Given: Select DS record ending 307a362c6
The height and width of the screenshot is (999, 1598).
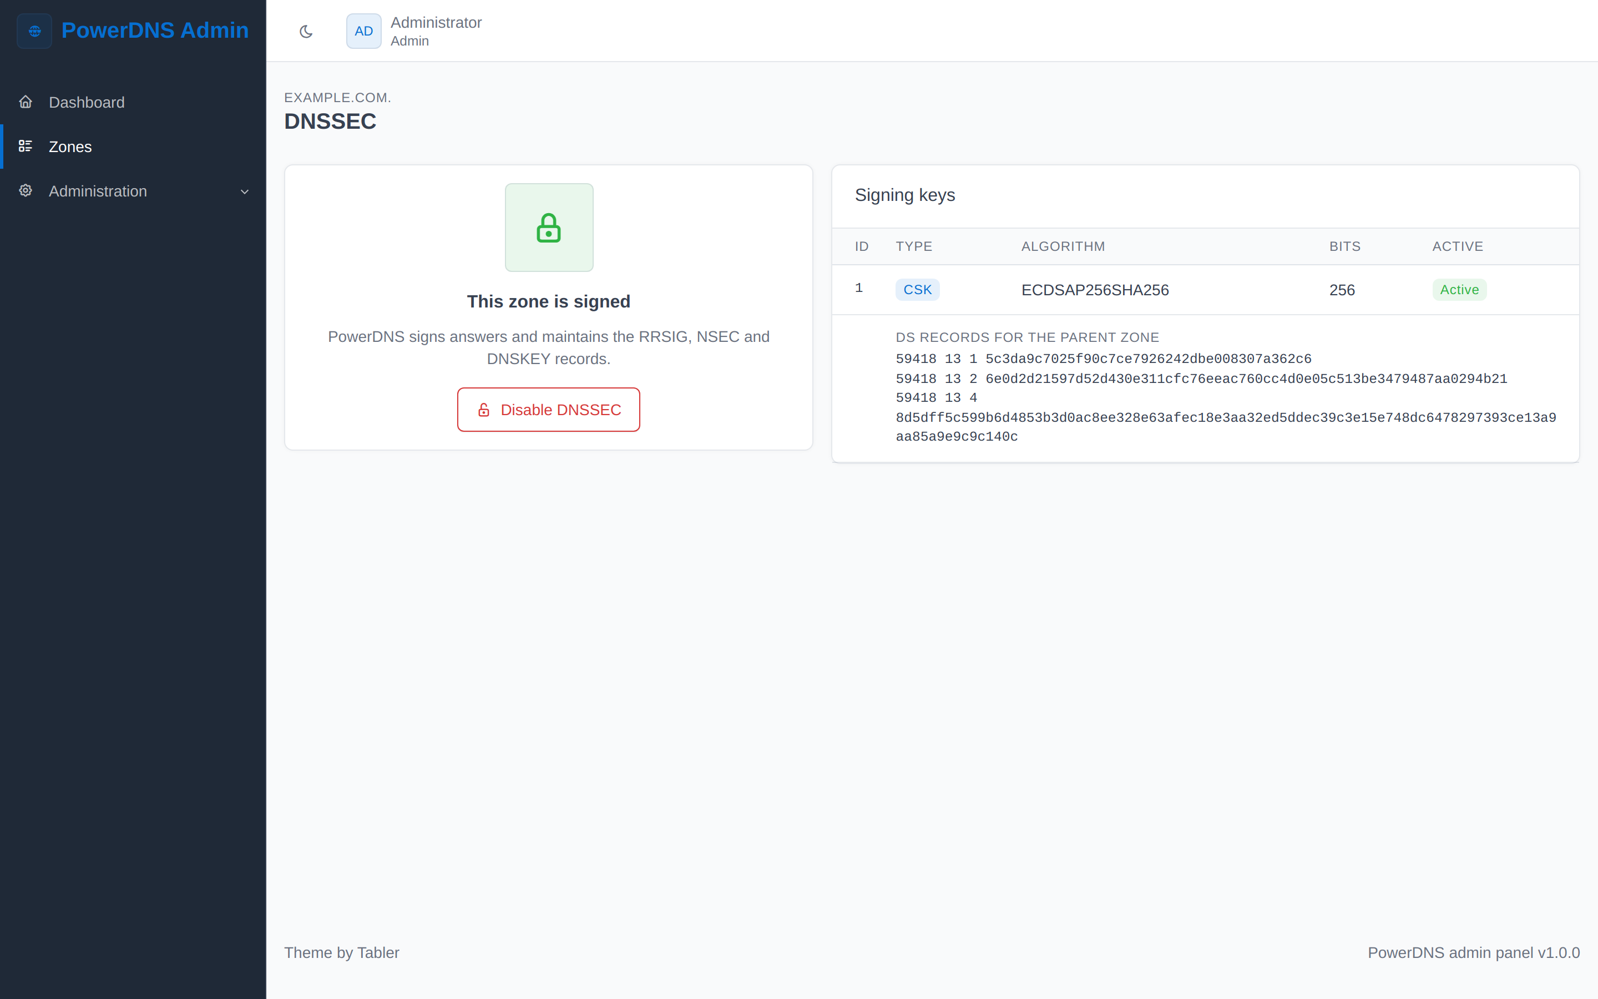Looking at the screenshot, I should point(1104,359).
